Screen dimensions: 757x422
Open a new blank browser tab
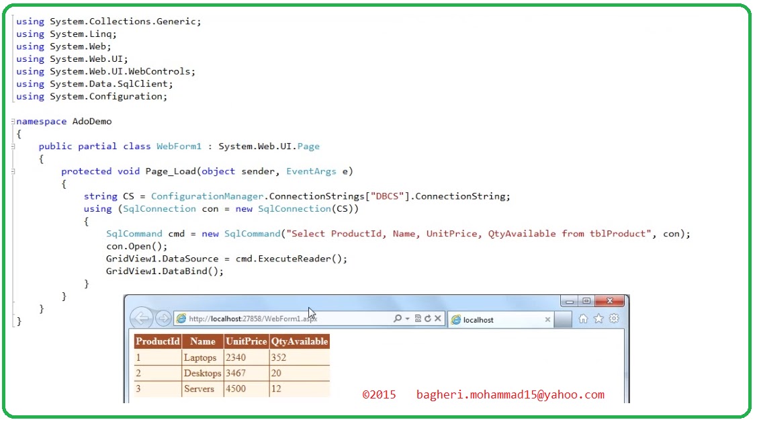pyautogui.click(x=563, y=319)
